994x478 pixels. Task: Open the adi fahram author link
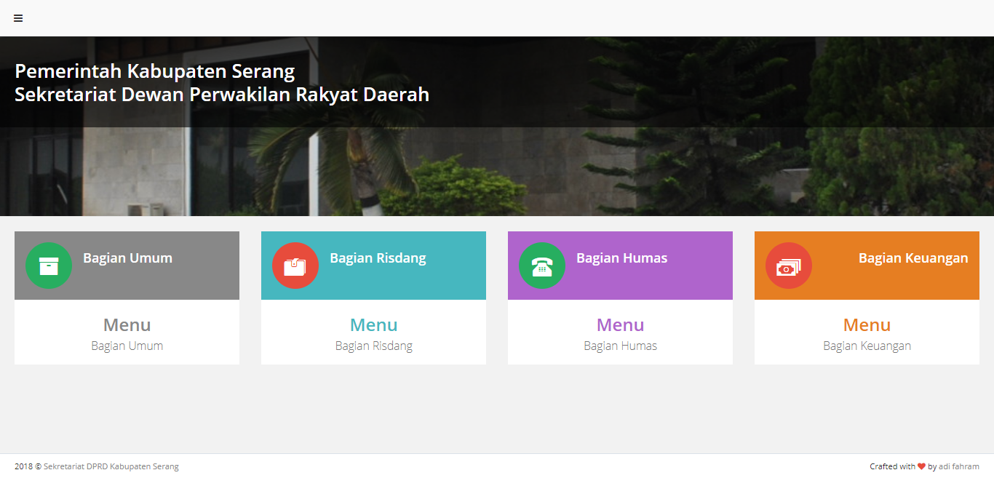coord(958,466)
